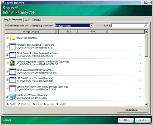Expand the Aplikacja logowania systemu row

coord(7,63)
